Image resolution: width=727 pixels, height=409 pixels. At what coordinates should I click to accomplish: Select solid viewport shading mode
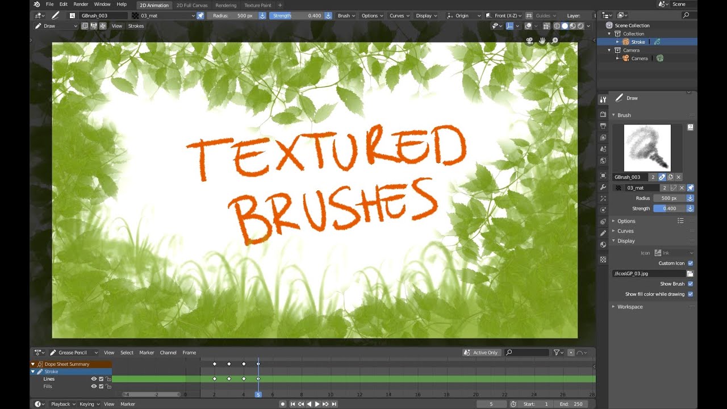[565, 26]
